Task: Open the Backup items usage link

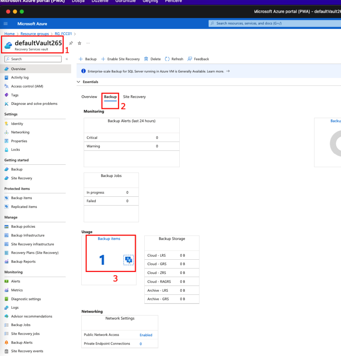Action: tap(109, 239)
